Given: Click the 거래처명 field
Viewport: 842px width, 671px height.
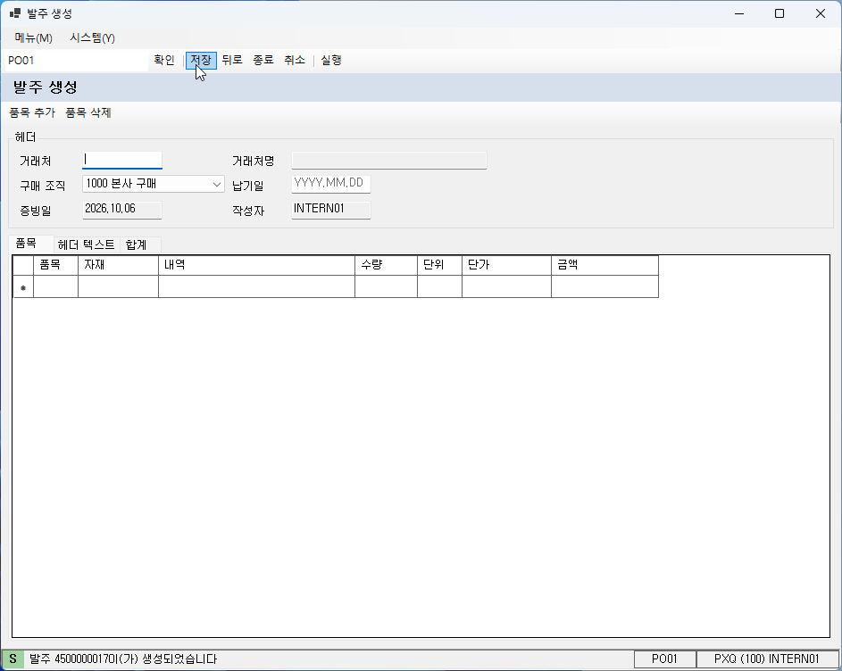Looking at the screenshot, I should (388, 160).
